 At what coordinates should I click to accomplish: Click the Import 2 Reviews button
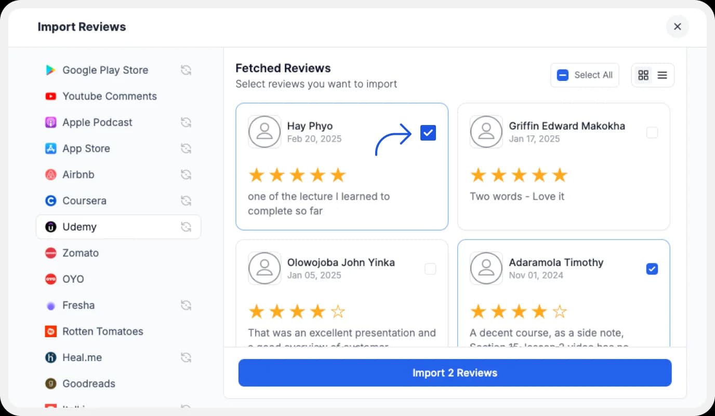coord(455,372)
